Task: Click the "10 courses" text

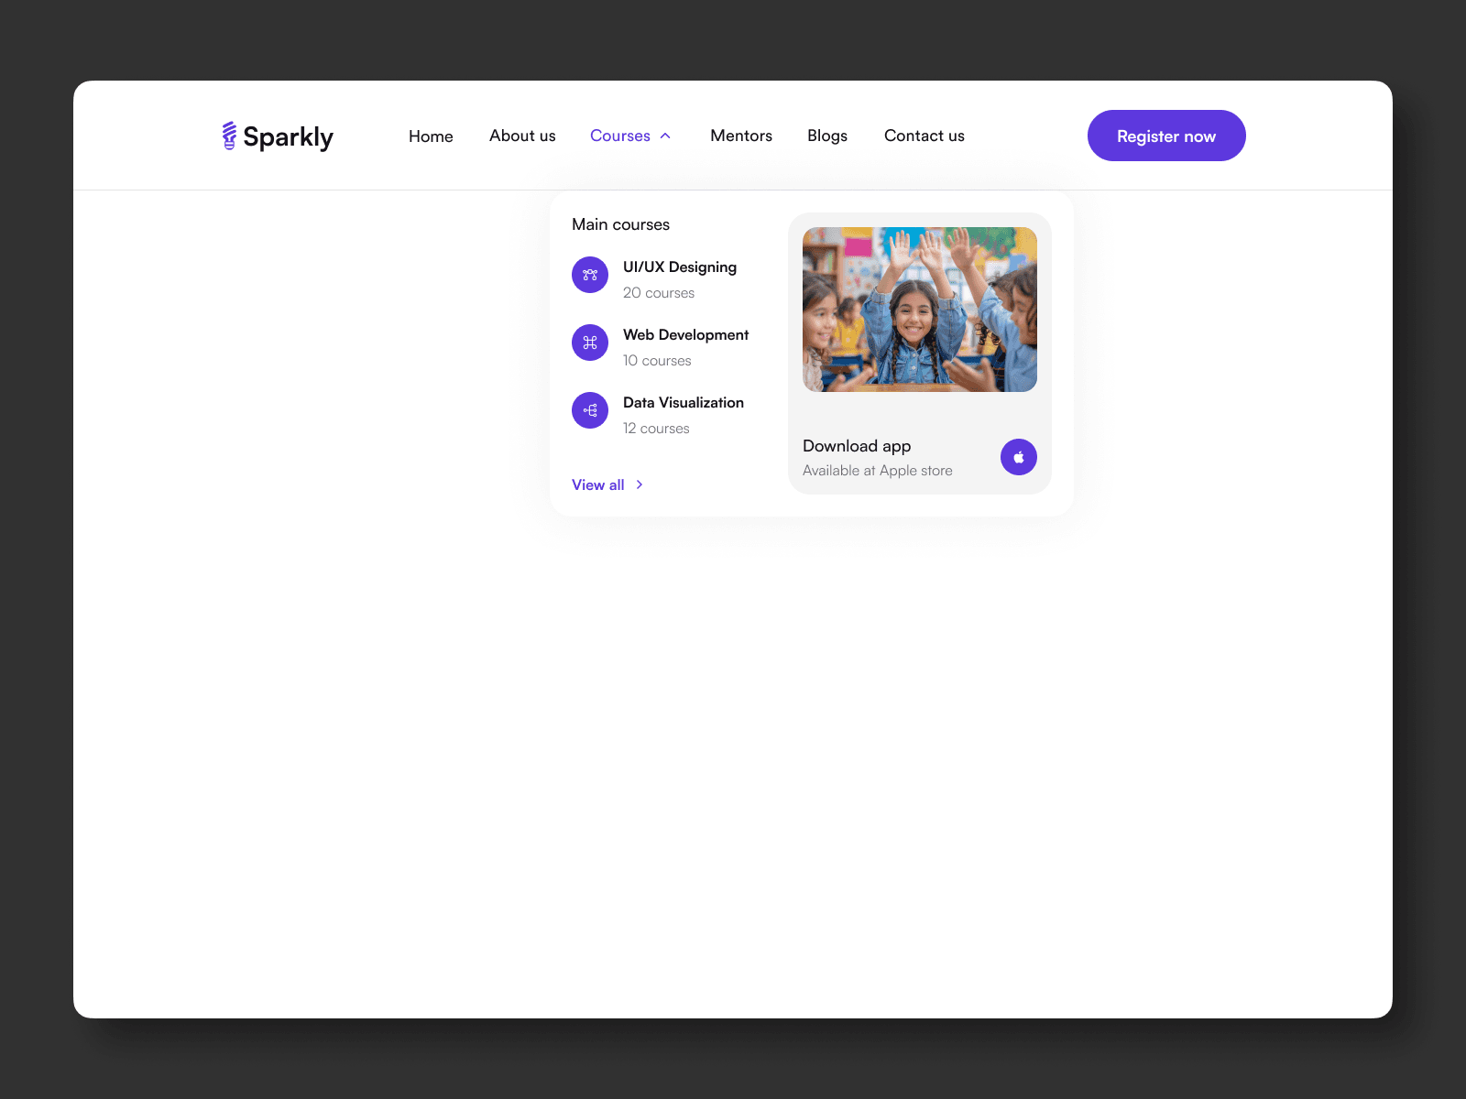Action: pyautogui.click(x=657, y=361)
